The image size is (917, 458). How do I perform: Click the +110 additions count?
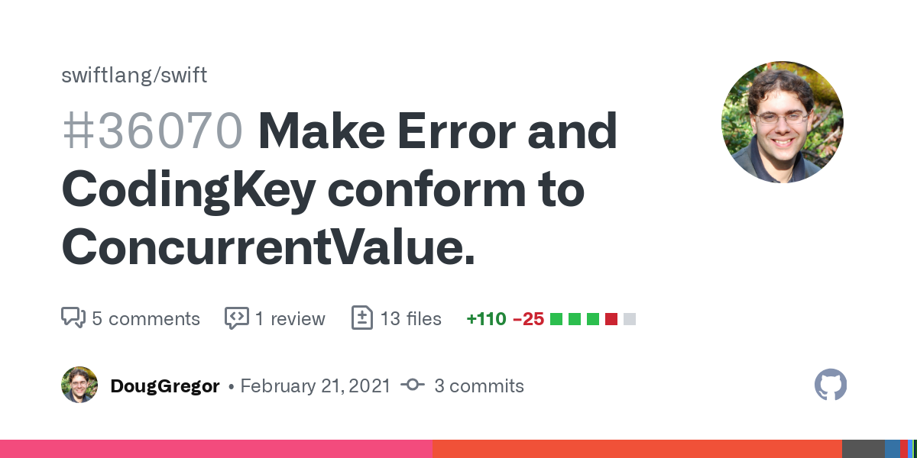(x=486, y=318)
